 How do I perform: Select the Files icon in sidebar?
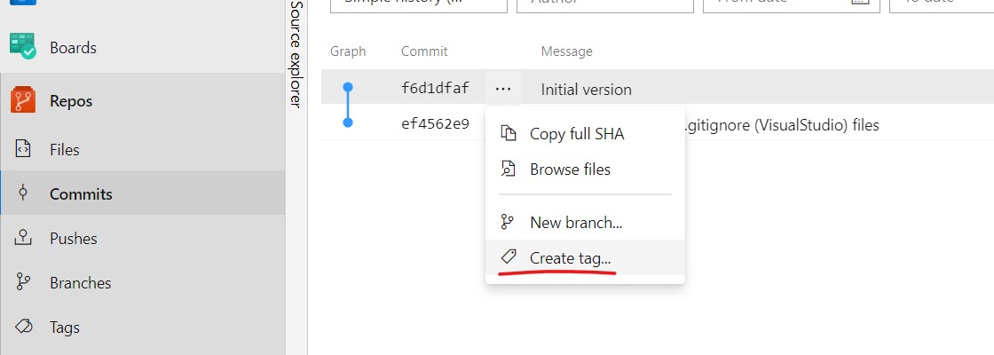pyautogui.click(x=23, y=150)
